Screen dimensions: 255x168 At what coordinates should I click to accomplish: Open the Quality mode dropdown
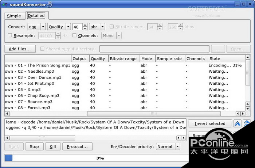pos(59,27)
